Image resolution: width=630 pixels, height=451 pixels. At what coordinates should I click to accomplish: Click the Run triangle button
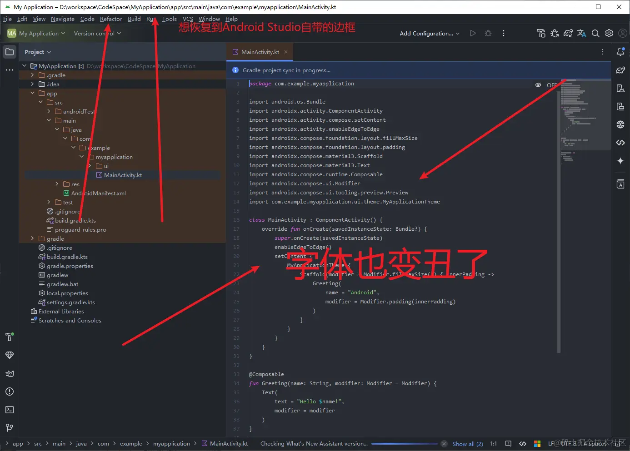[x=473, y=33]
